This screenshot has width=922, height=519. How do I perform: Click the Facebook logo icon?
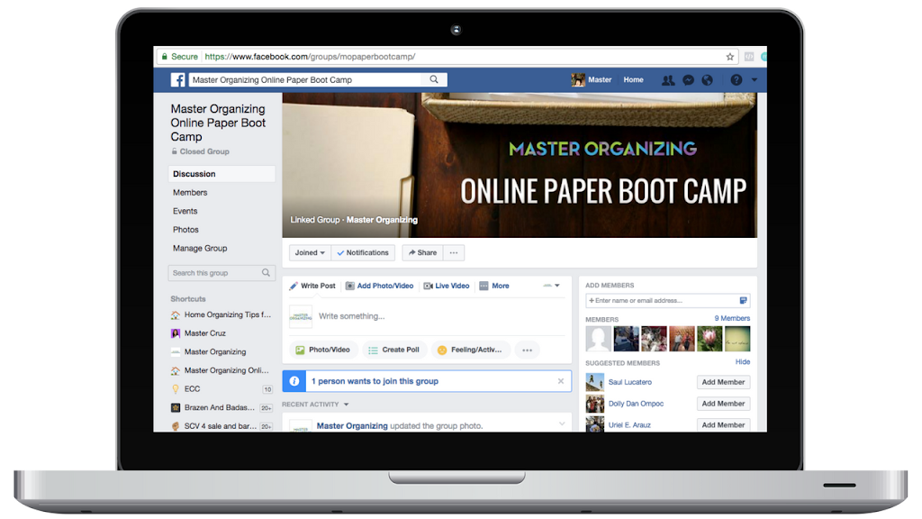click(x=177, y=80)
